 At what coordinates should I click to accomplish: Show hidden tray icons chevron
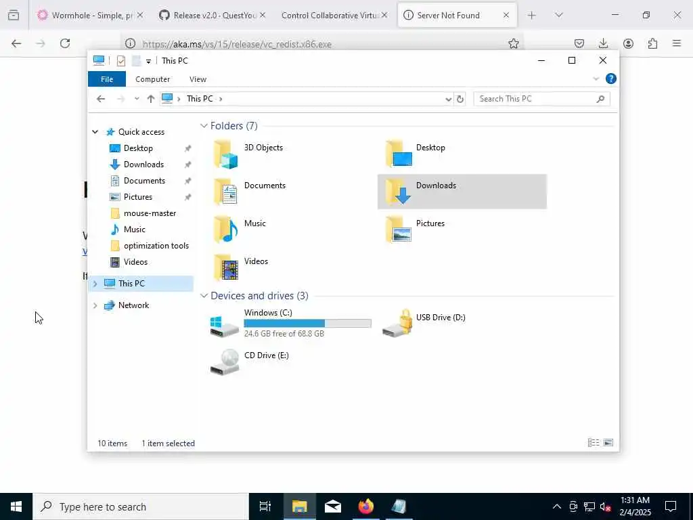(x=557, y=506)
